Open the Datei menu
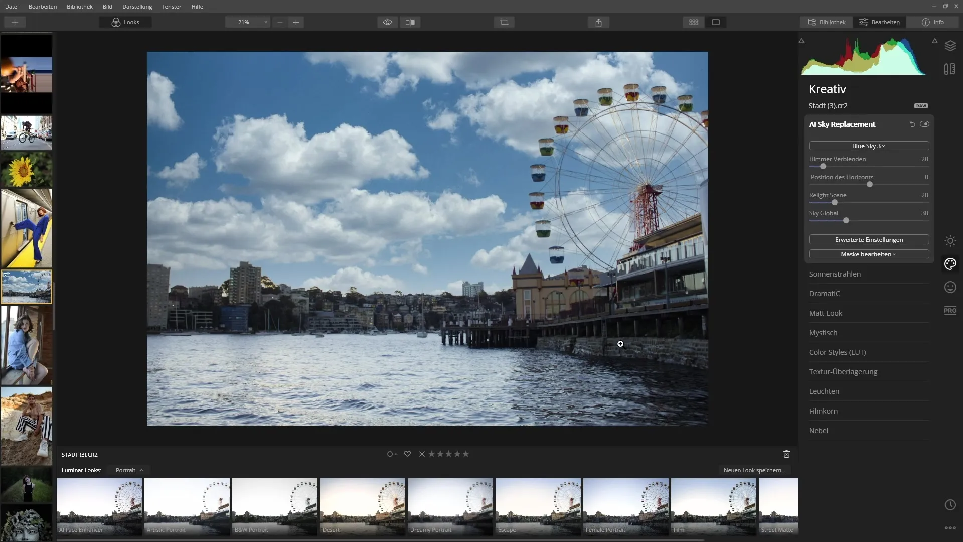This screenshot has width=963, height=542. tap(12, 7)
